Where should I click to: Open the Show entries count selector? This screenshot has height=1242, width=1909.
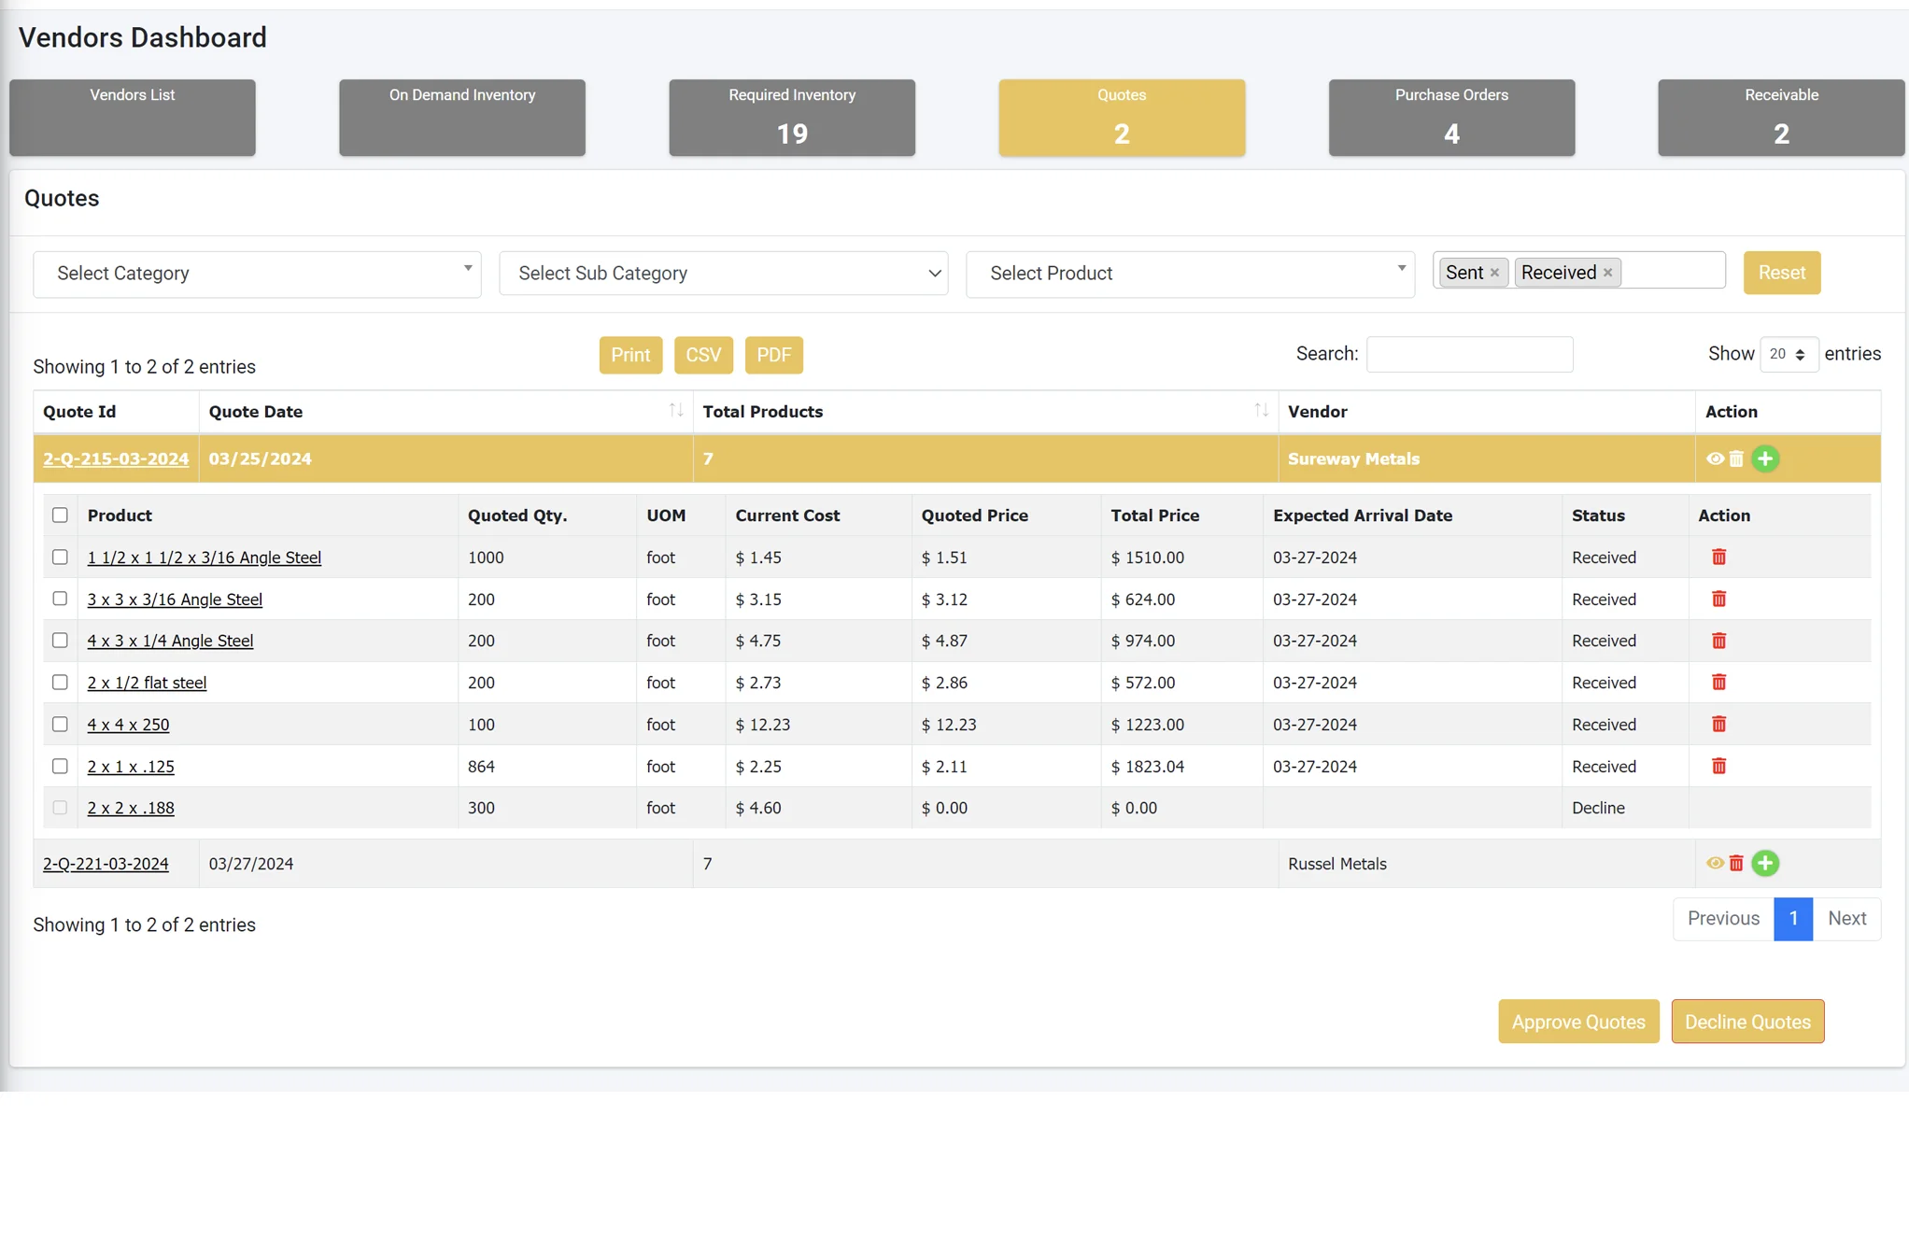1788,354
